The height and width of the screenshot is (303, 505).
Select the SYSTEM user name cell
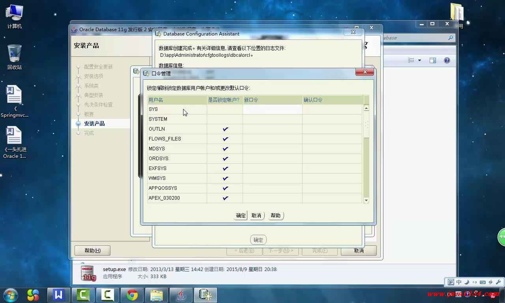(x=177, y=119)
